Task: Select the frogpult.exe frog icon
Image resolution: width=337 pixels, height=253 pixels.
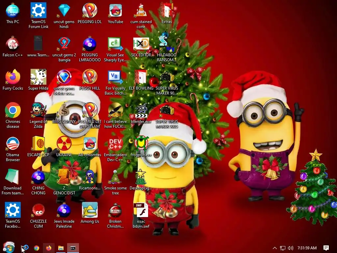Action: point(141,147)
